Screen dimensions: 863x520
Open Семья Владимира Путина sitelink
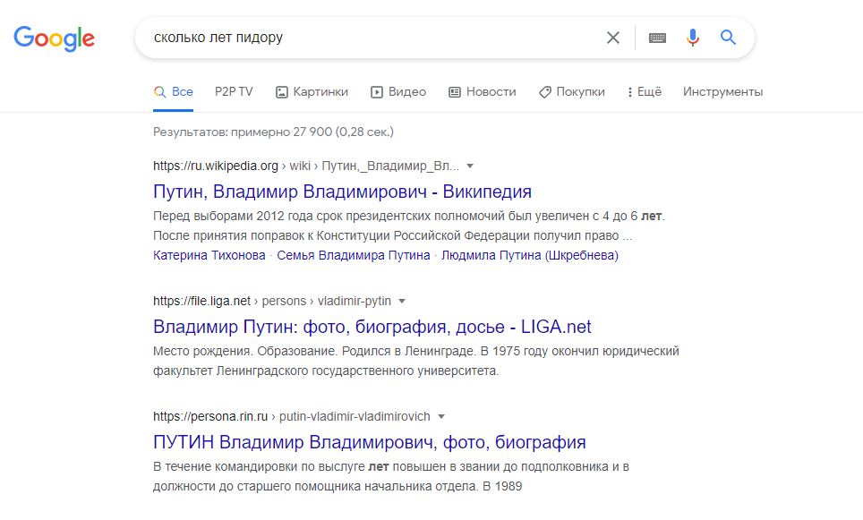click(354, 255)
